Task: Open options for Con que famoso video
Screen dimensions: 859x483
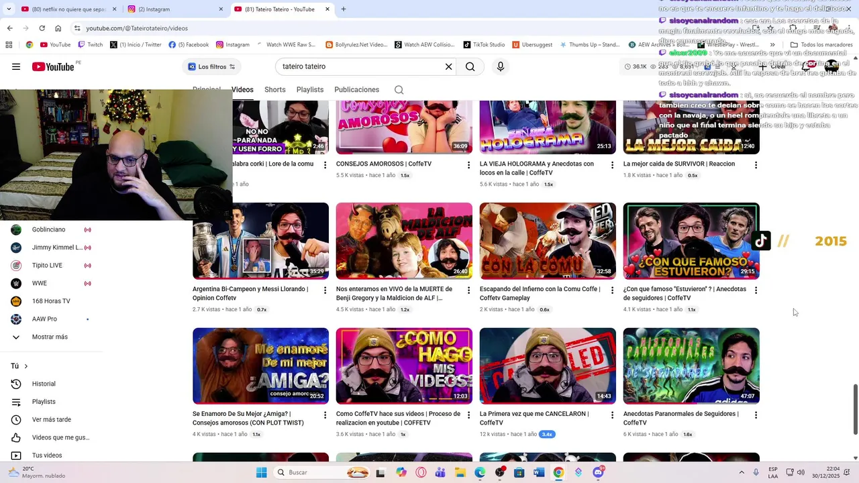Action: click(756, 290)
